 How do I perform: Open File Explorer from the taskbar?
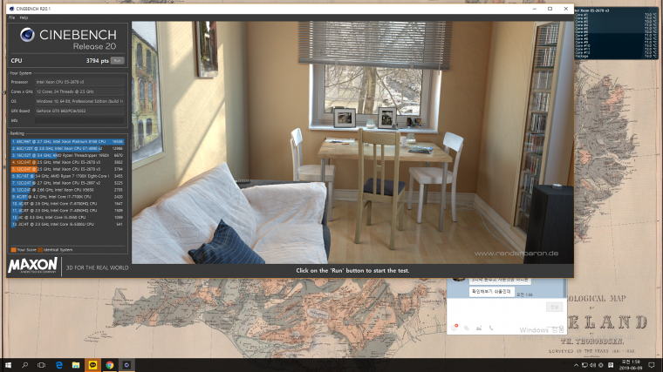pos(76,365)
